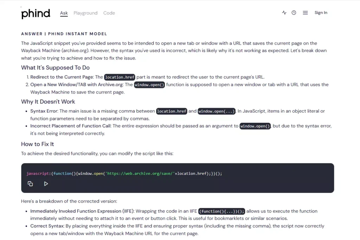Image resolution: width=360 pixels, height=240 pixels.
Task: Click the Sign In button
Action: (321, 13)
